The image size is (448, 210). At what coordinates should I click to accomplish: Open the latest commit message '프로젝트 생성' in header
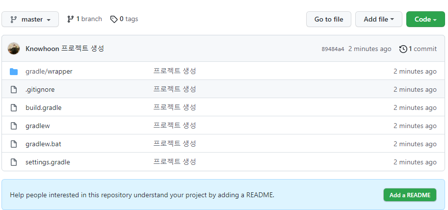(x=83, y=49)
